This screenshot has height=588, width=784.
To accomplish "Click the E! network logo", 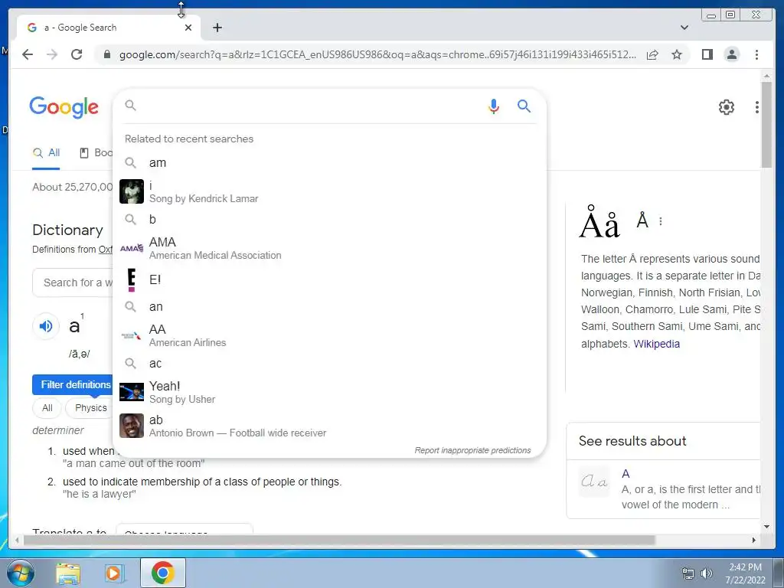I will pos(132,279).
